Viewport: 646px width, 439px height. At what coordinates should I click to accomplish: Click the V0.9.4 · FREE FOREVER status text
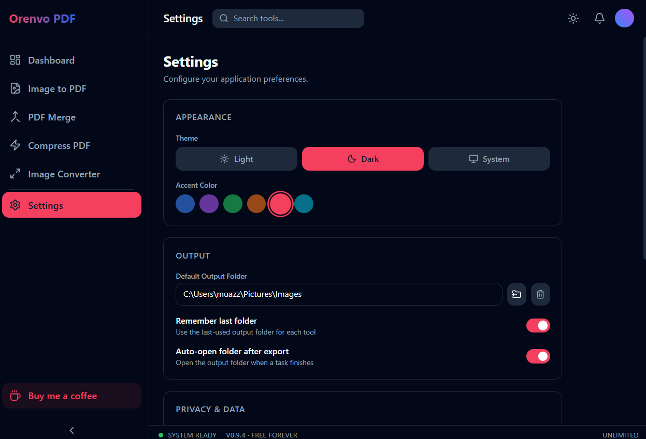click(262, 435)
